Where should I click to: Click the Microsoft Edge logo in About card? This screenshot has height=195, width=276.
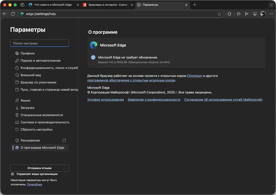[x=94, y=45]
